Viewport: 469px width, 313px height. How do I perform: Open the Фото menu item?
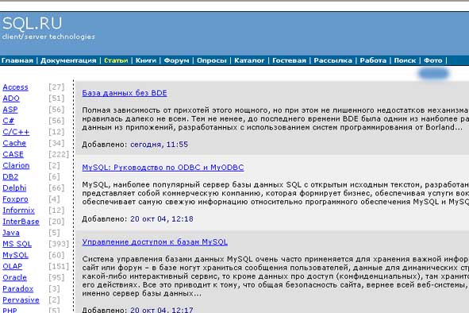pyautogui.click(x=432, y=60)
